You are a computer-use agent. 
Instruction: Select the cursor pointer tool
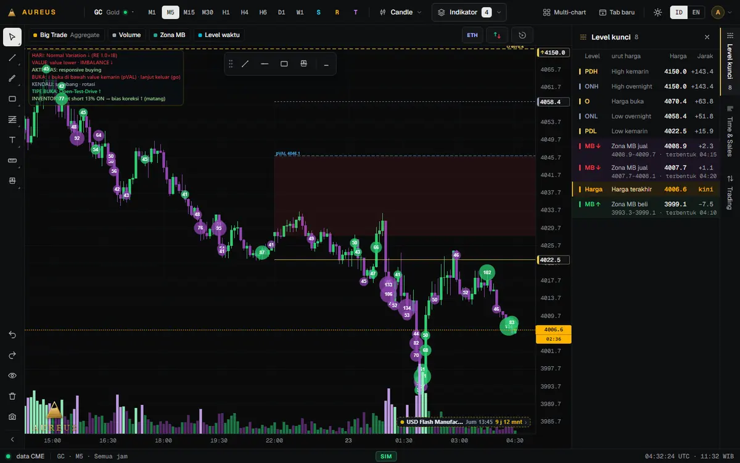click(12, 37)
